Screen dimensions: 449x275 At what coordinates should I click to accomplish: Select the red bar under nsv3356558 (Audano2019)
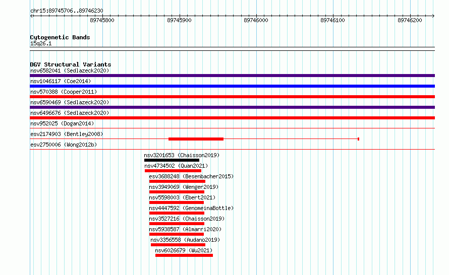[178, 245]
